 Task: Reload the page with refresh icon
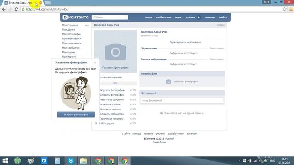pyautogui.click(x=16, y=9)
